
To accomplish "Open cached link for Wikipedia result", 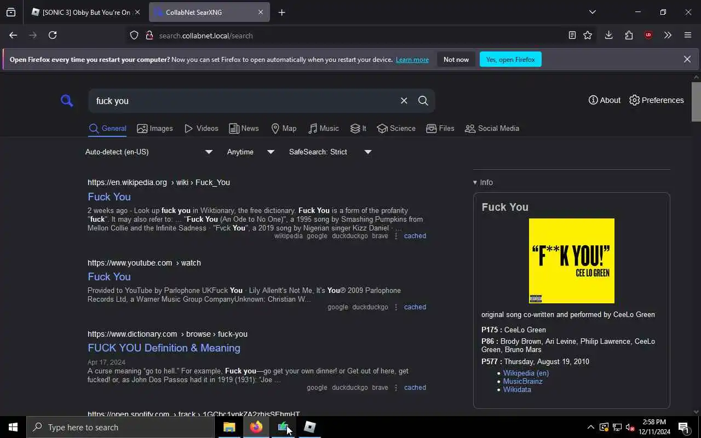I will point(415,236).
